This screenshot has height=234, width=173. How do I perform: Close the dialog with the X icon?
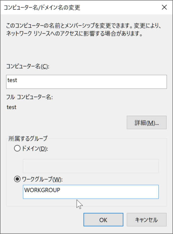164,7
